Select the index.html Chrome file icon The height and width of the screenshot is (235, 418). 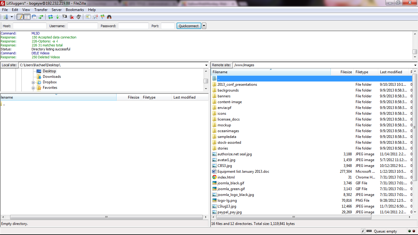215,177
